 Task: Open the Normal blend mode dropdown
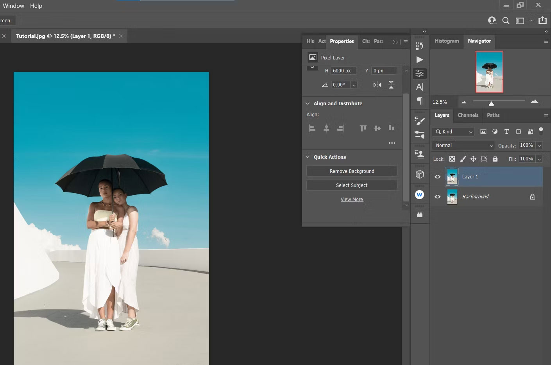[x=463, y=146]
